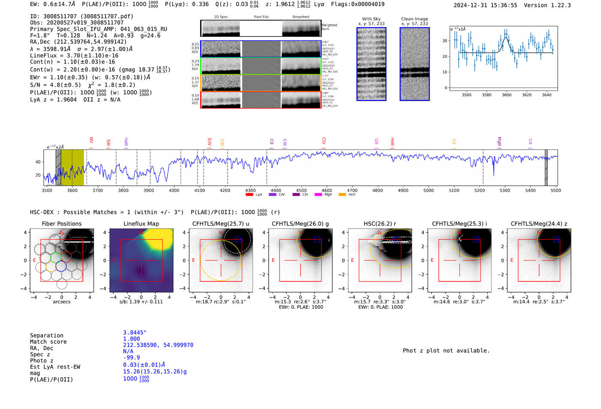Screen dimensions: 601x409
Task: Open the HSC(26.2) r image
Action: click(380, 260)
